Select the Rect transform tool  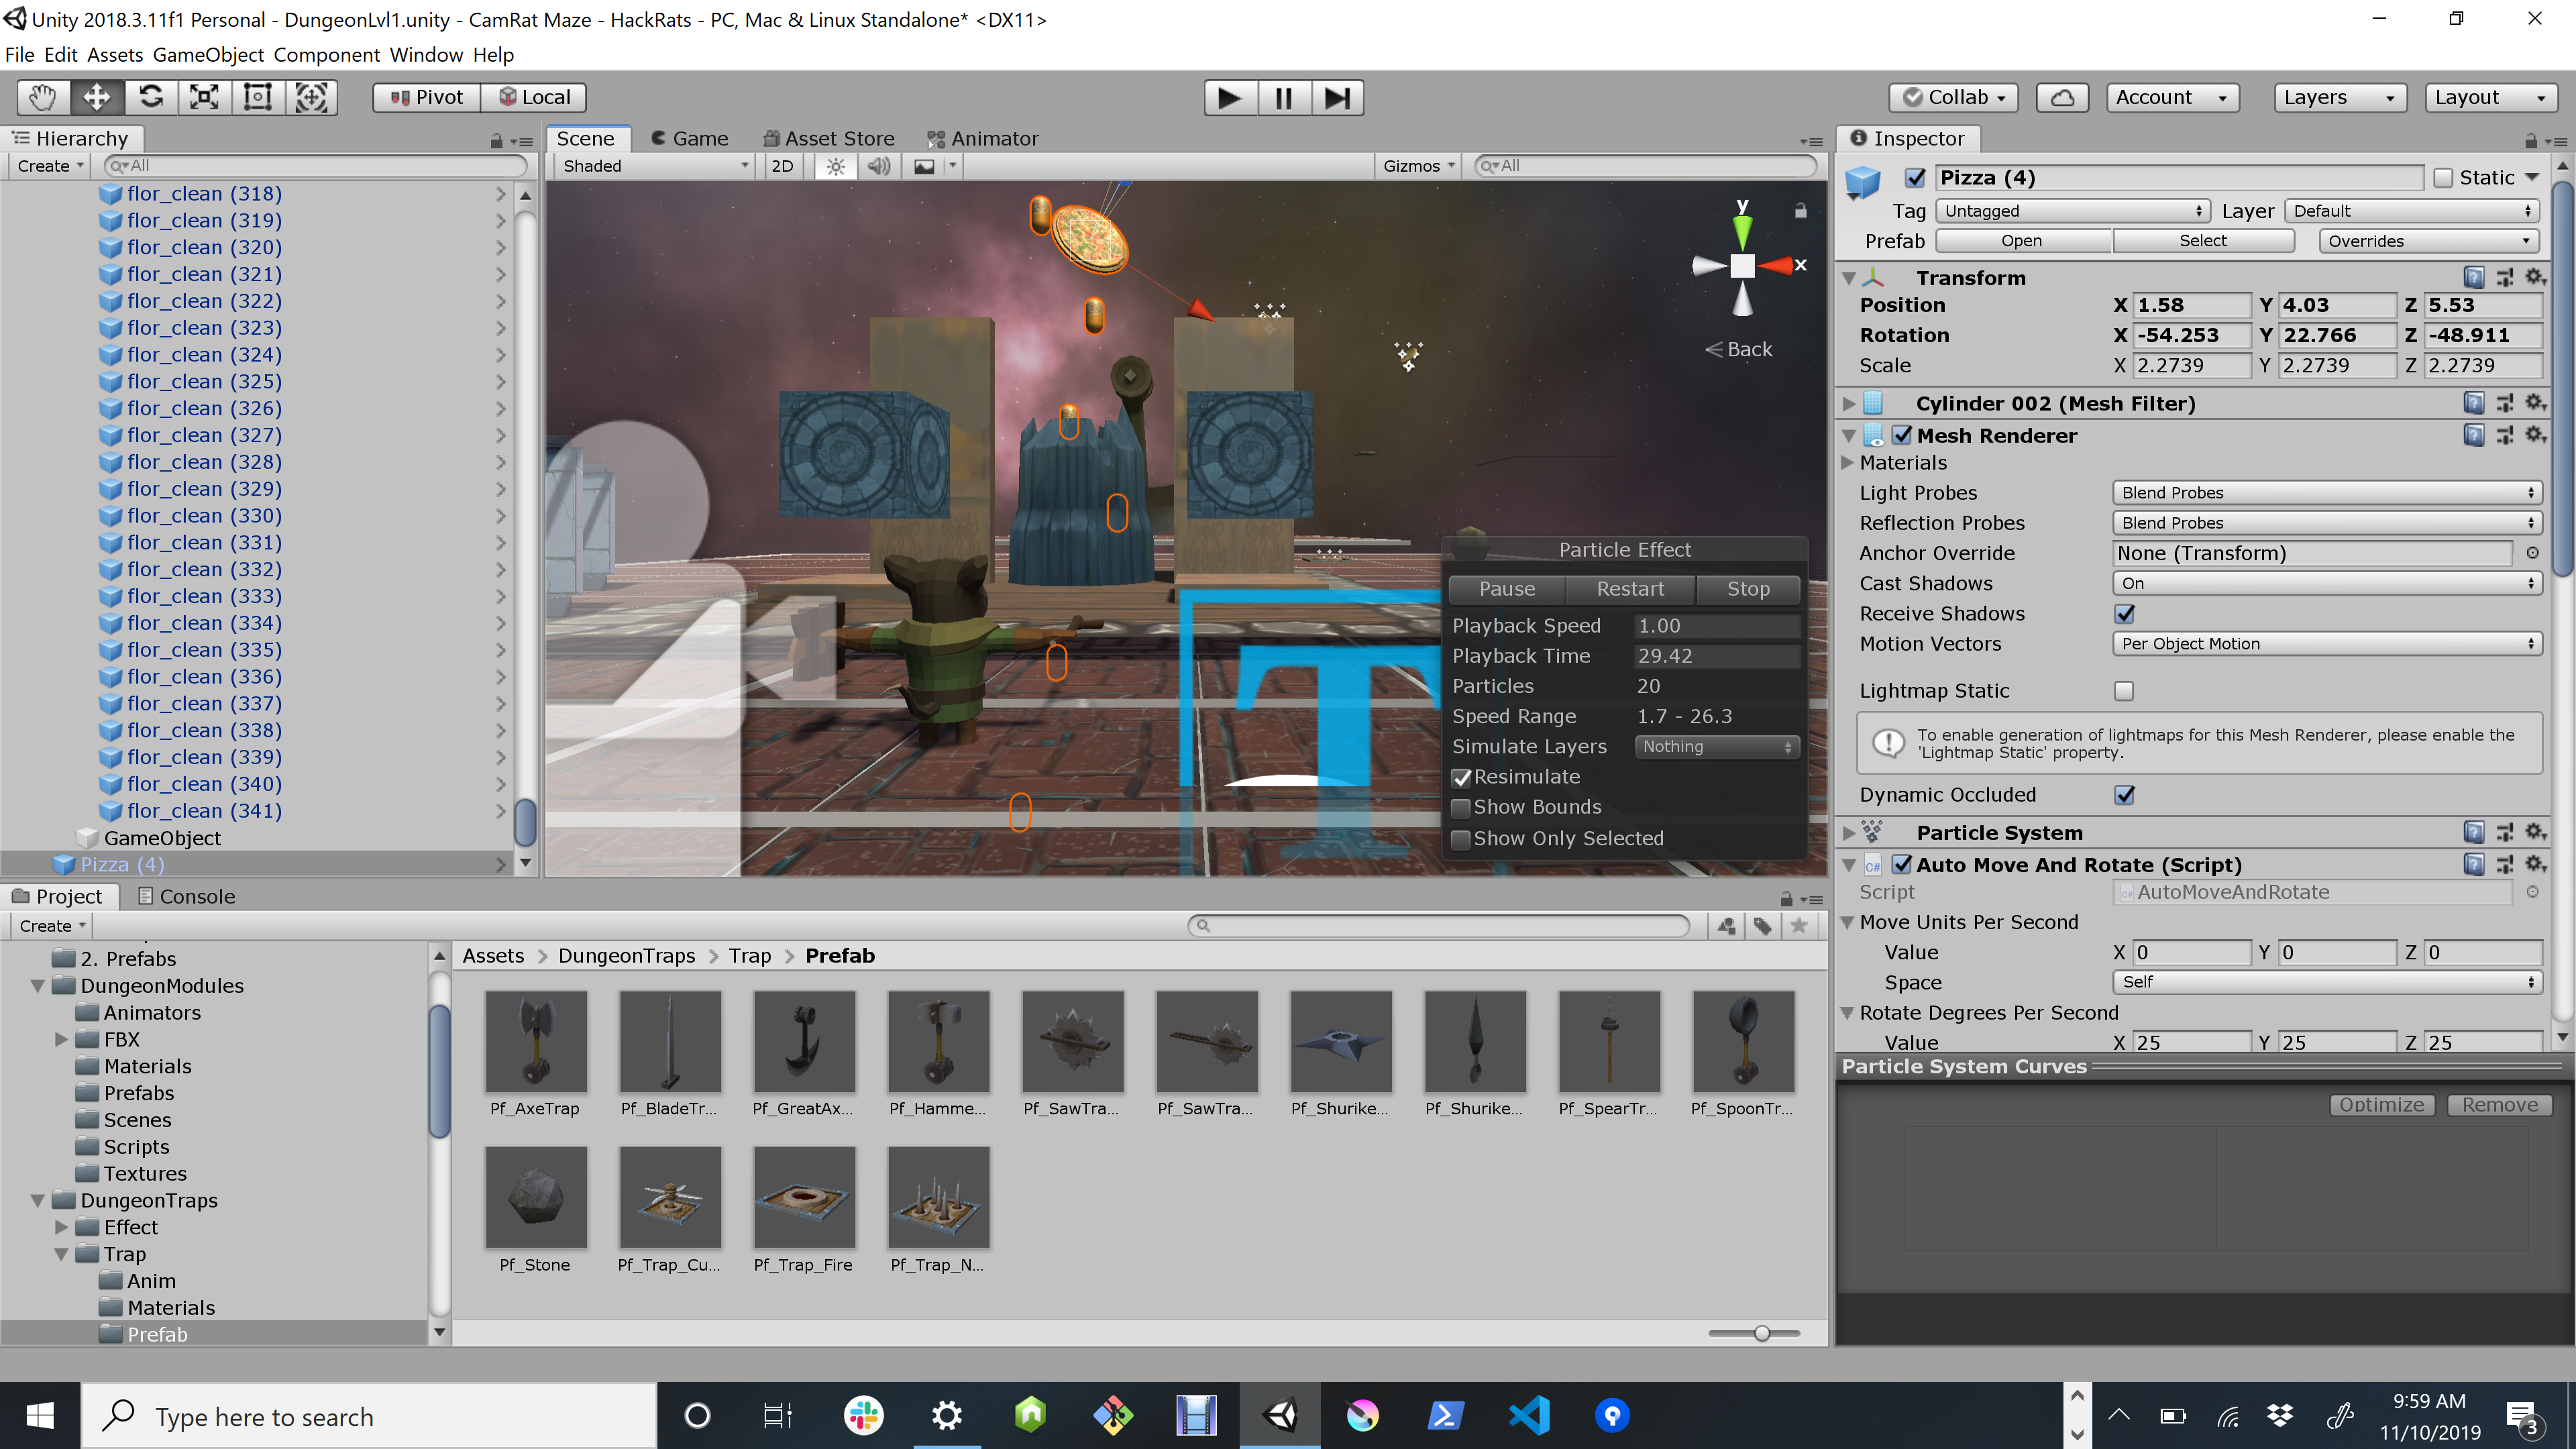(258, 97)
